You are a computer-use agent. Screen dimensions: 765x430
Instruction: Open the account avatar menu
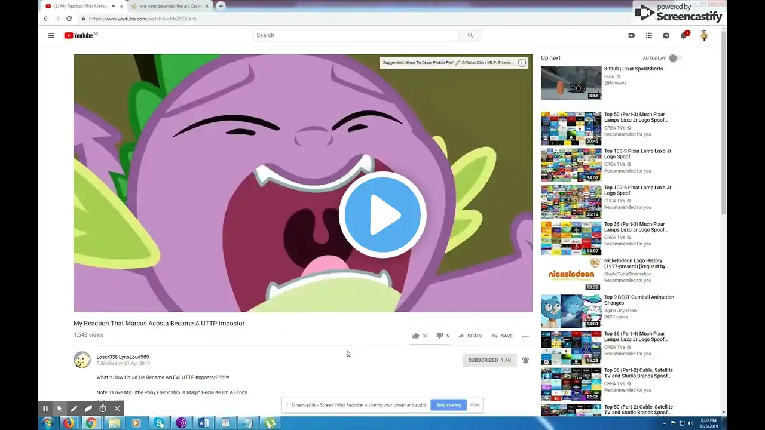704,35
